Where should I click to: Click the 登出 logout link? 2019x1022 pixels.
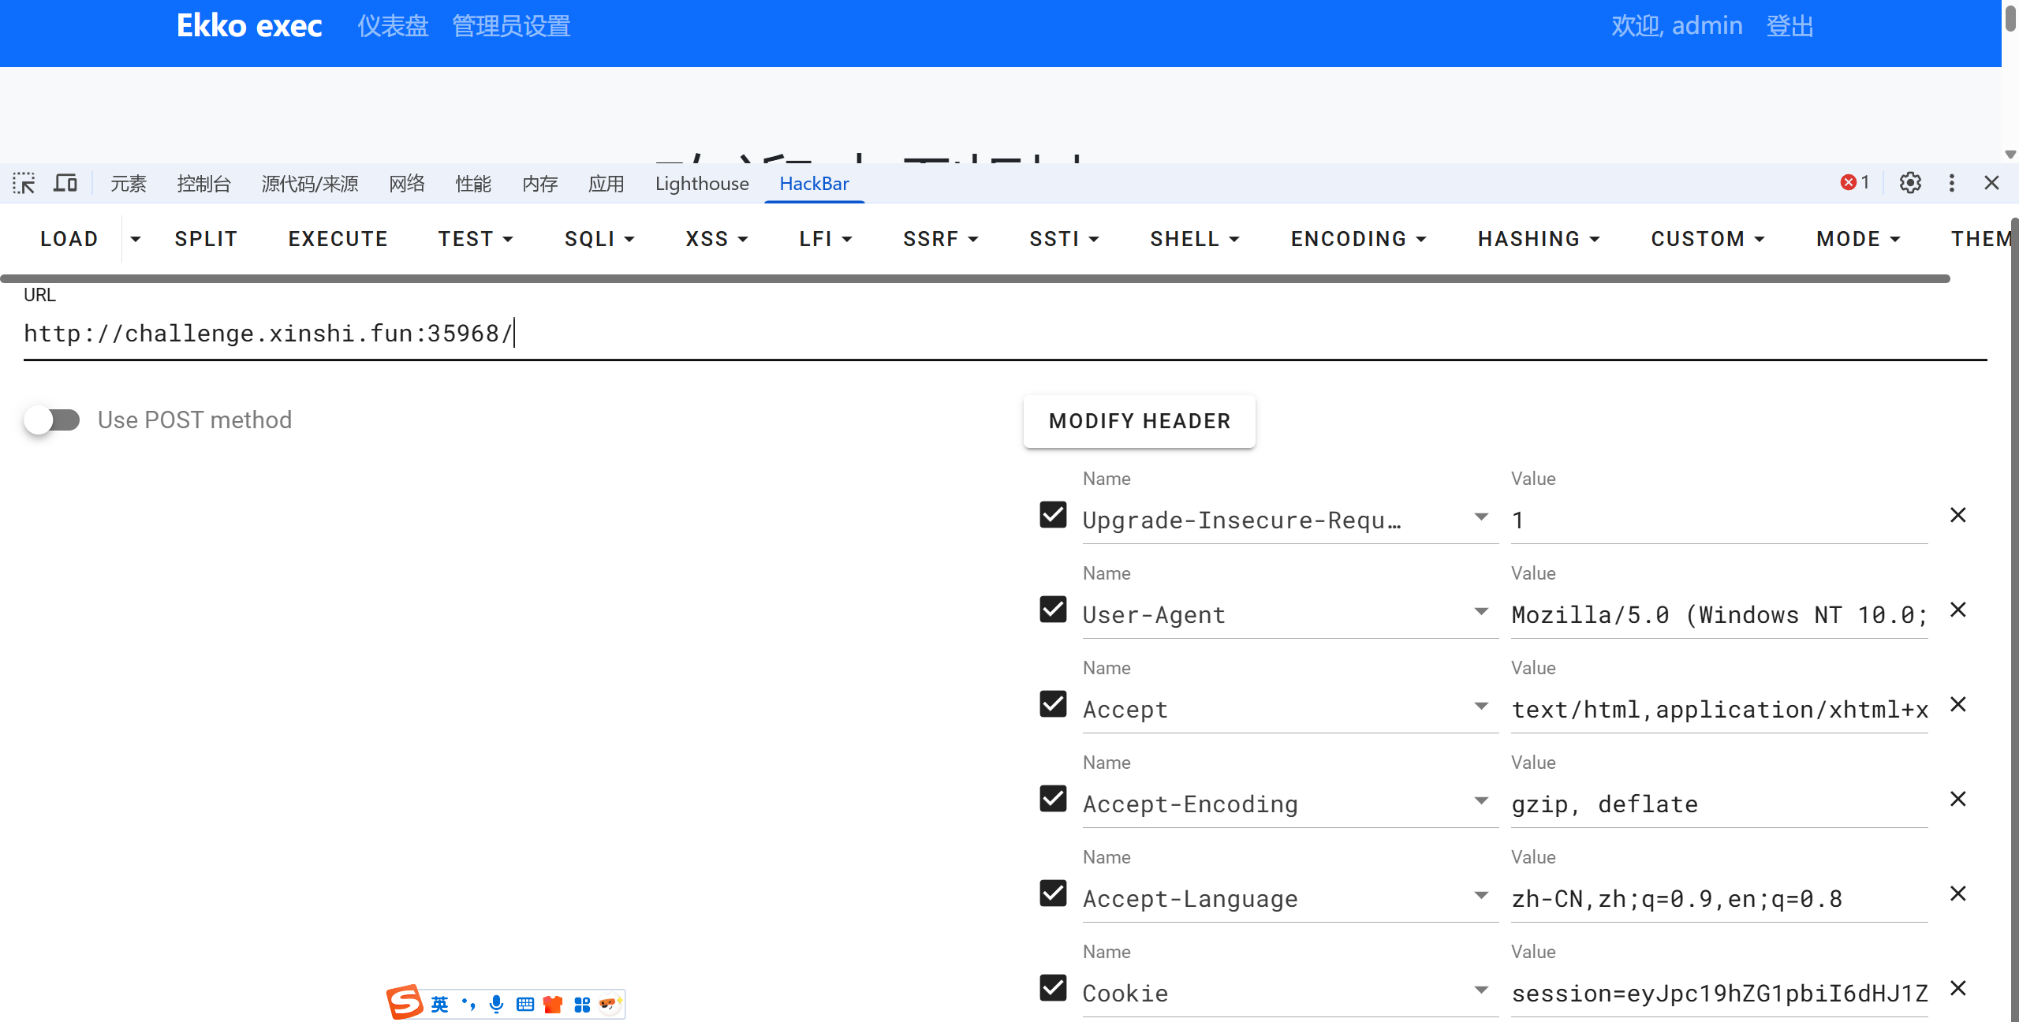point(1789,26)
